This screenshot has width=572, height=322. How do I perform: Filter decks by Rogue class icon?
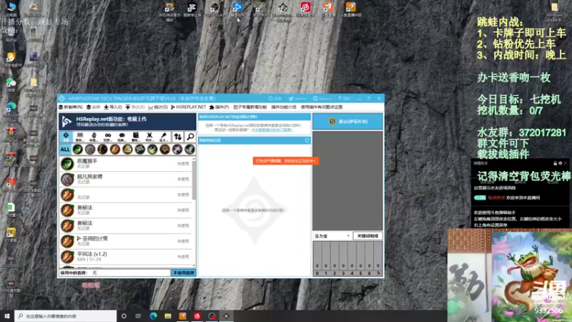pyautogui.click(x=152, y=150)
